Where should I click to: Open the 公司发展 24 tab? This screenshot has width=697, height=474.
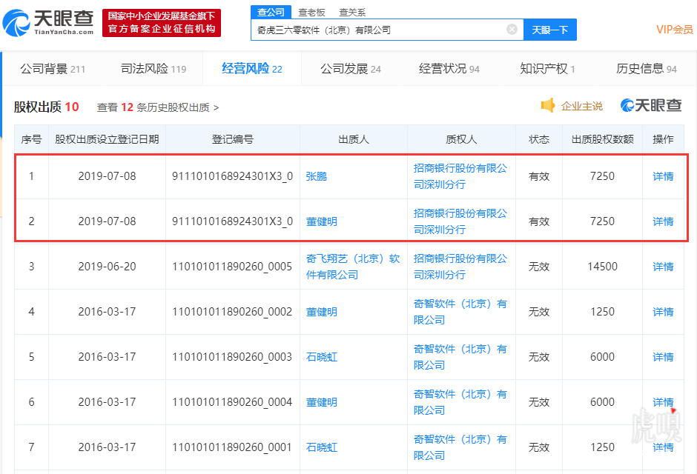pyautogui.click(x=351, y=69)
